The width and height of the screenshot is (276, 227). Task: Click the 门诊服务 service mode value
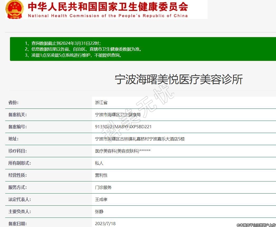coord(103,187)
